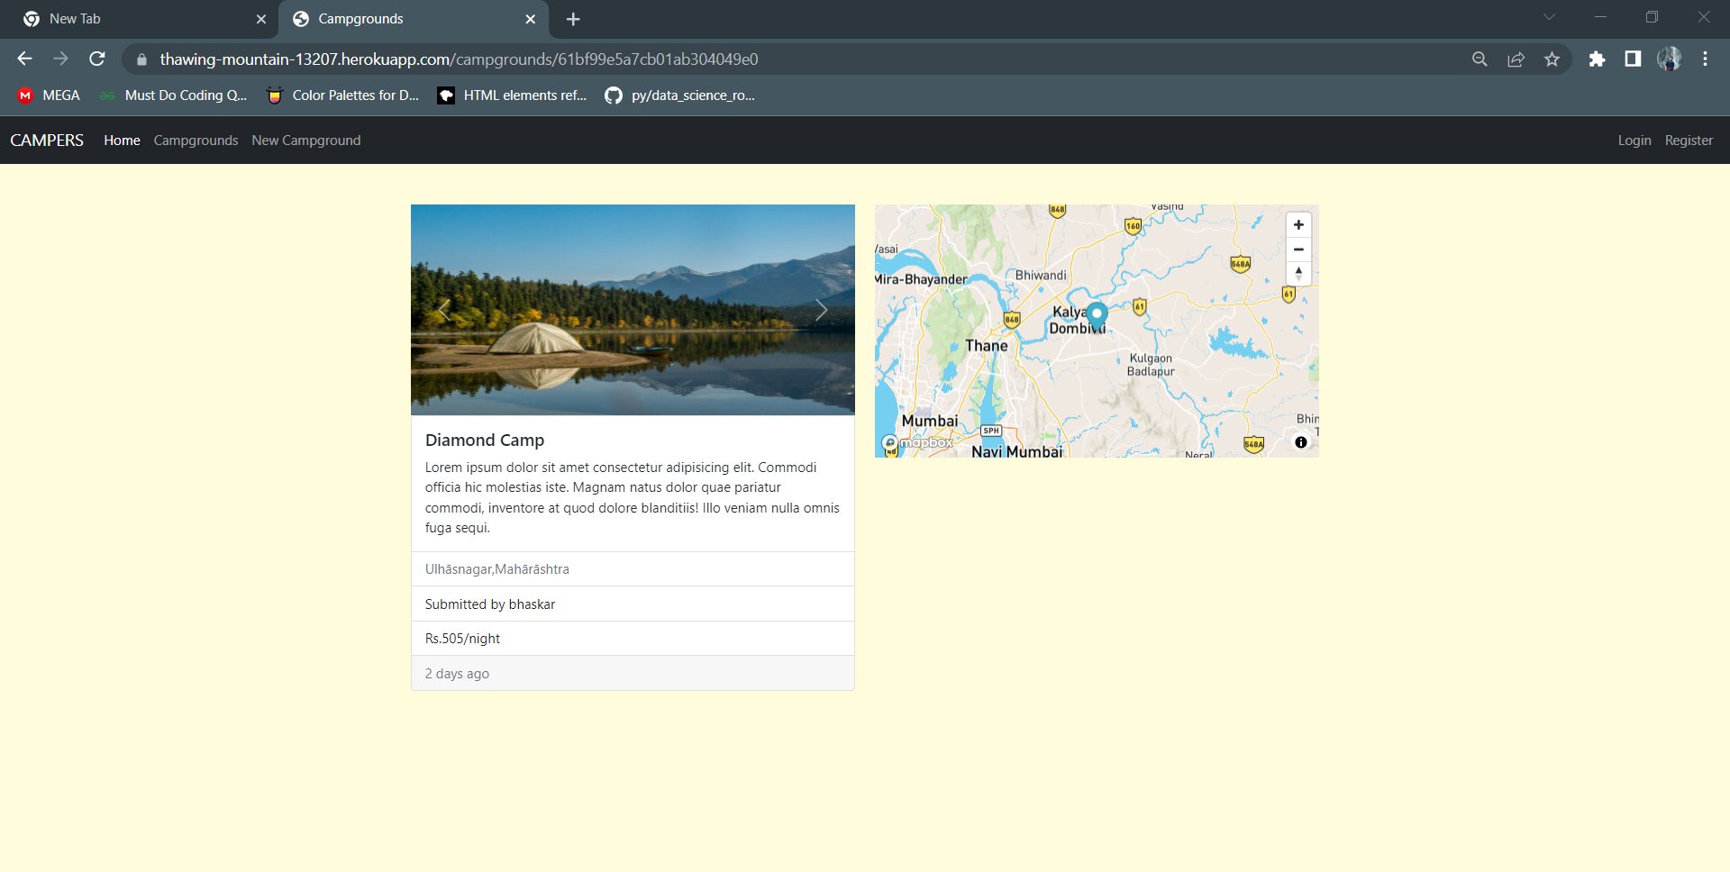This screenshot has width=1730, height=872.
Task: Open the Login link
Action: click(1634, 141)
